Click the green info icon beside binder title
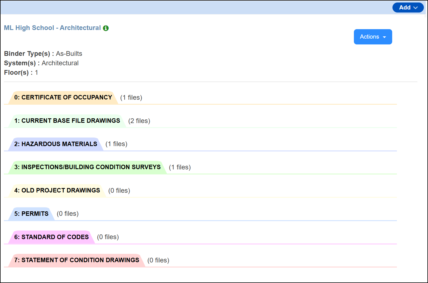This screenshot has height=283, width=428. click(106, 28)
